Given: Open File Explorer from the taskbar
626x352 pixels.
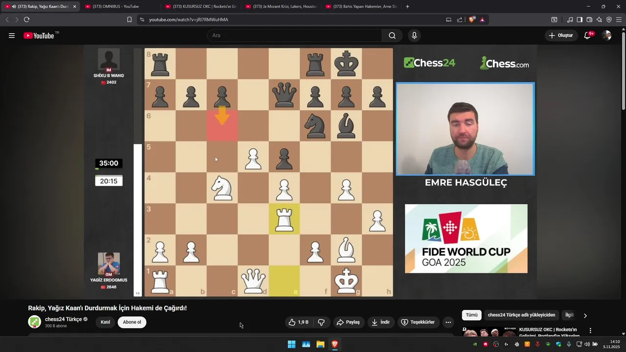Looking at the screenshot, I should 320,344.
